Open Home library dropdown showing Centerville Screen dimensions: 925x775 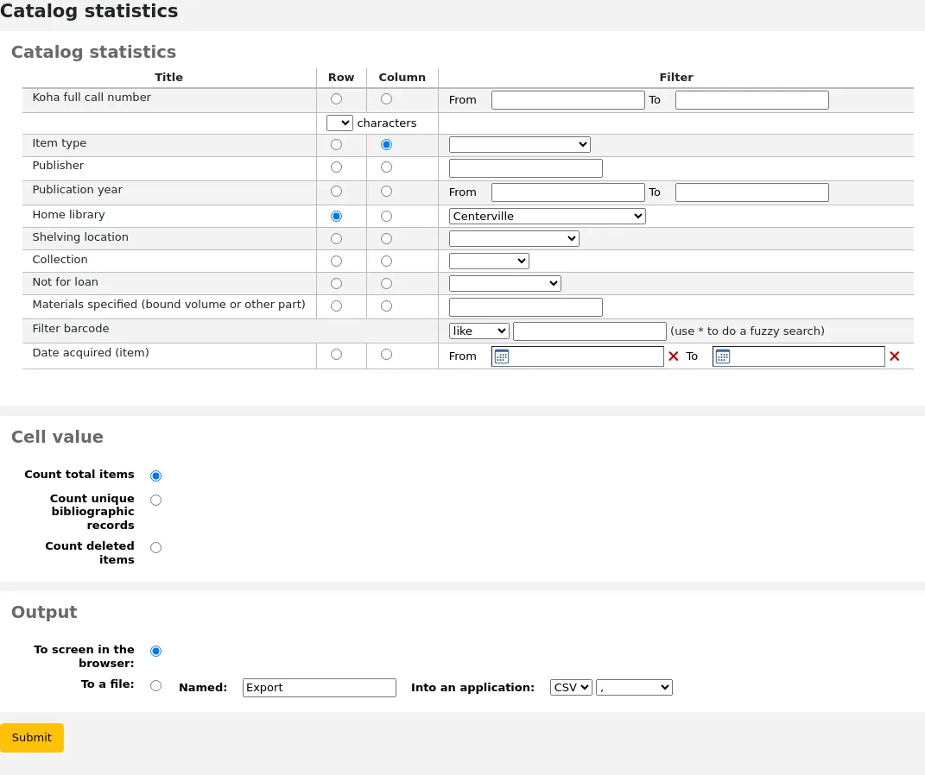548,217
